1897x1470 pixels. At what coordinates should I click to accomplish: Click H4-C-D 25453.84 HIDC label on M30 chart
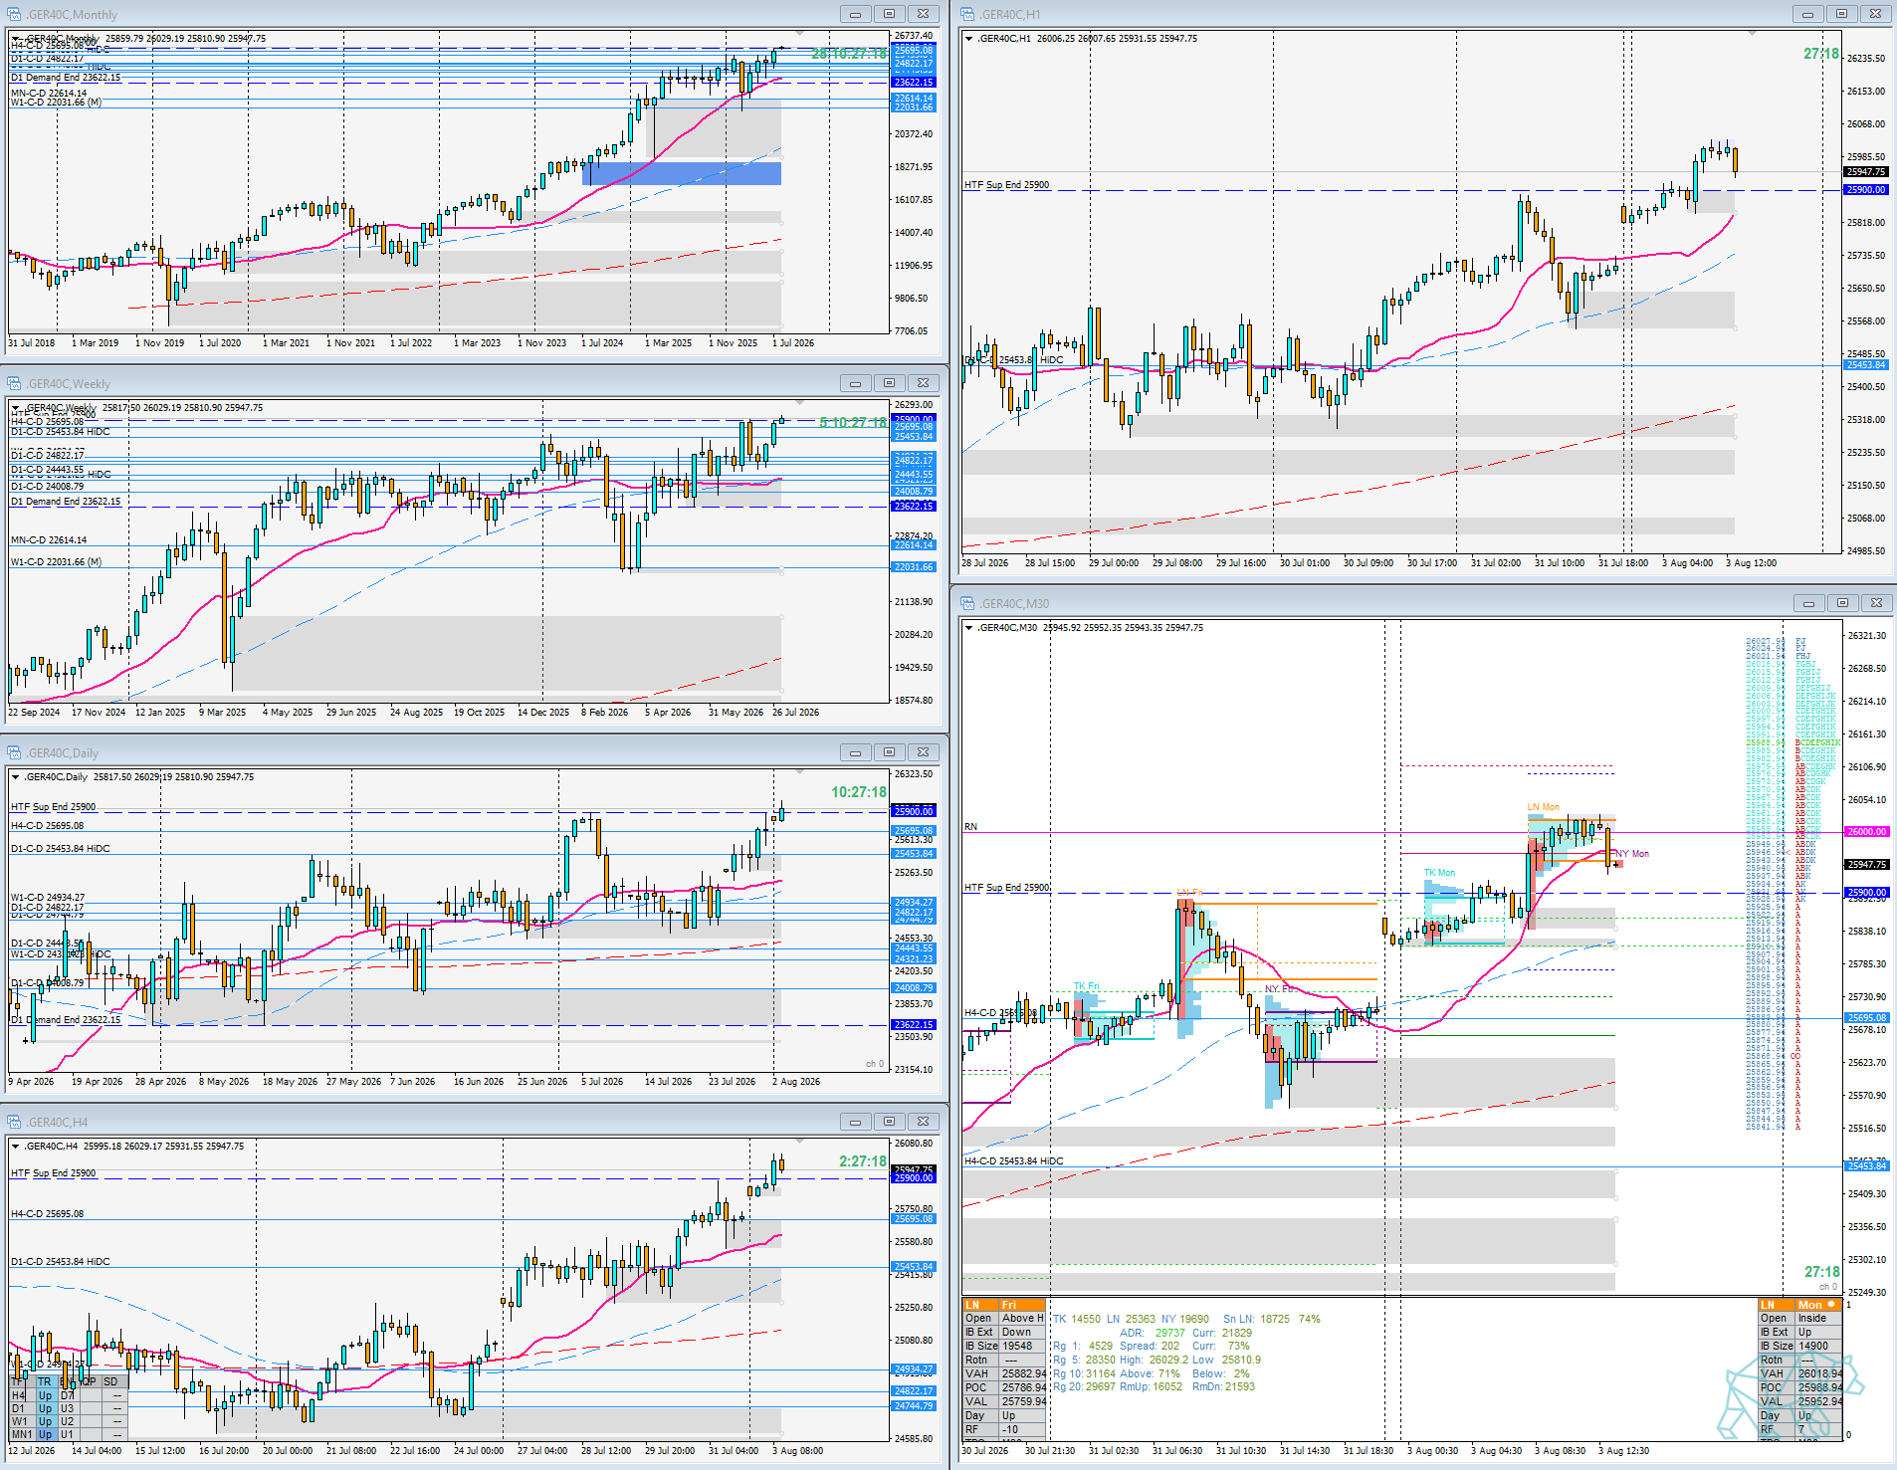tap(1014, 1161)
